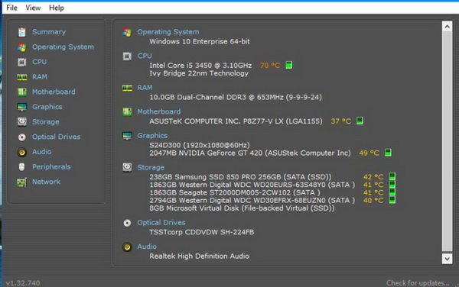Open the View menu
Viewport: 459px width, 287px height.
tap(33, 8)
